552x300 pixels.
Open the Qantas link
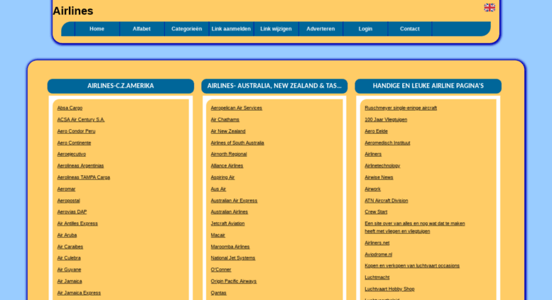coord(219,292)
